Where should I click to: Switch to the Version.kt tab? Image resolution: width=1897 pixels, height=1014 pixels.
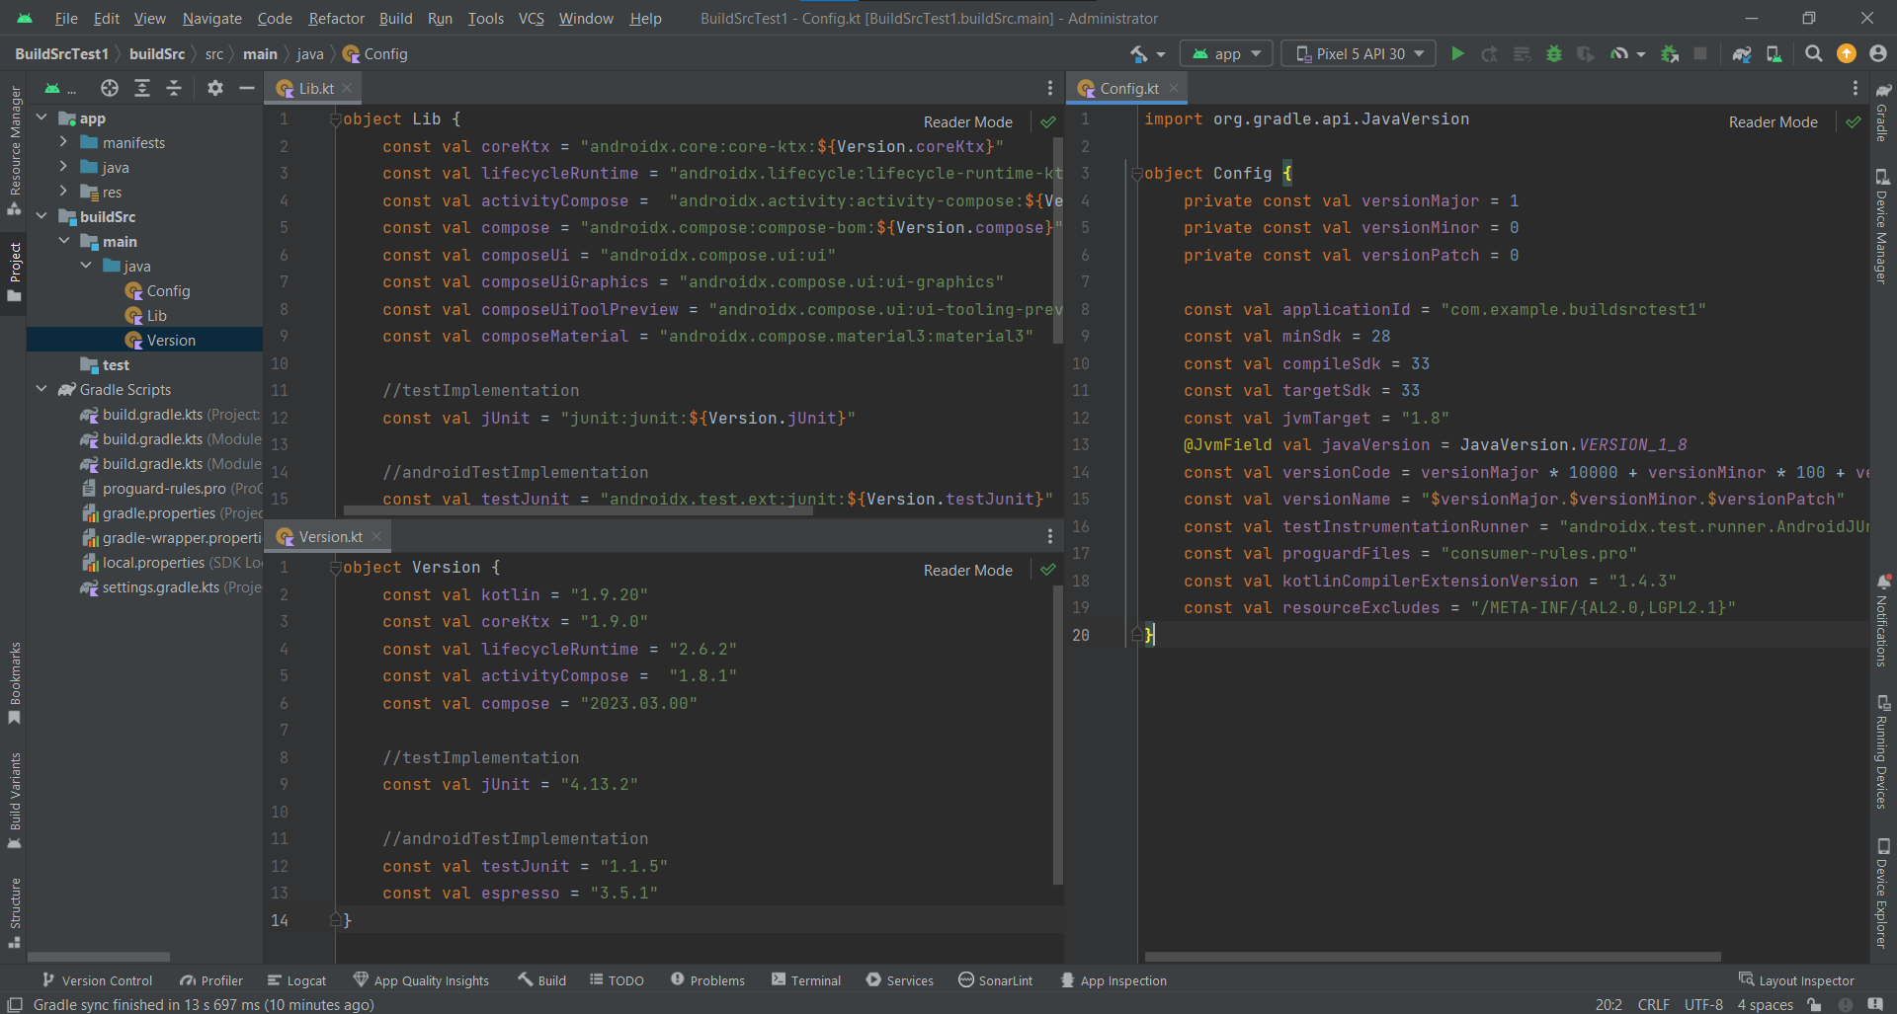[330, 536]
